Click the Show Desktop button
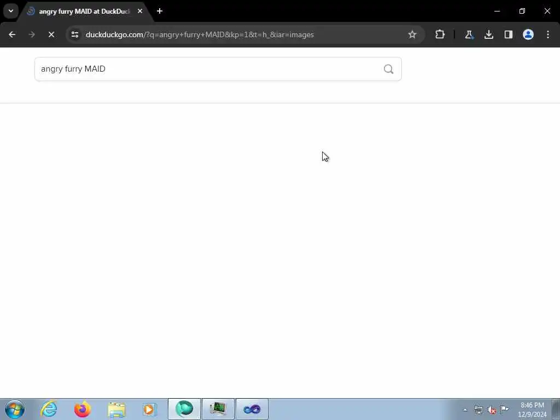The height and width of the screenshot is (420, 560). coord(556,409)
